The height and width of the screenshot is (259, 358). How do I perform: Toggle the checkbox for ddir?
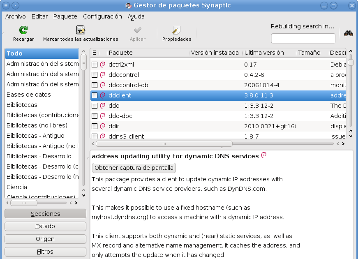coord(95,126)
